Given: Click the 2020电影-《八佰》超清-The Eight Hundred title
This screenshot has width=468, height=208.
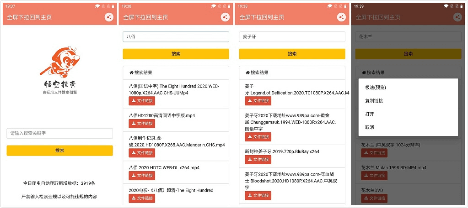Looking at the screenshot, I should point(171,190).
